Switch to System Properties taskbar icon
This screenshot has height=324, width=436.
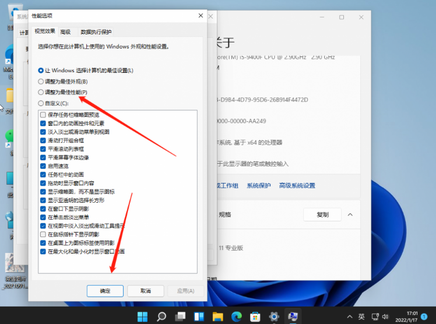tap(293, 316)
